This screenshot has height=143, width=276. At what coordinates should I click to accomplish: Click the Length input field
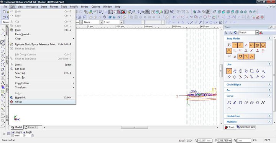coord(18,135)
